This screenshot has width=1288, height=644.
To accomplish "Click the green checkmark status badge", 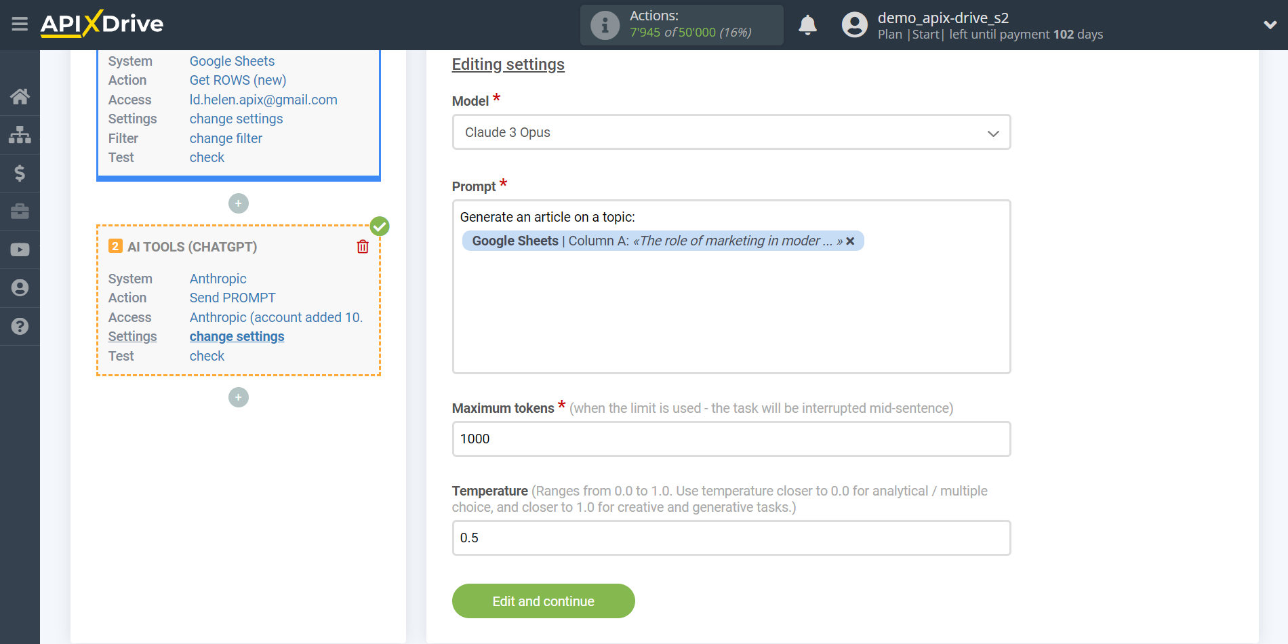I will click(380, 226).
